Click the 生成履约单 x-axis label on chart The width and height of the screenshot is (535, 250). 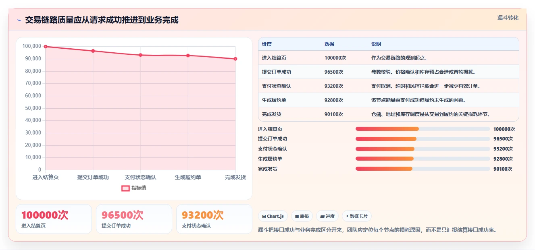click(x=188, y=177)
